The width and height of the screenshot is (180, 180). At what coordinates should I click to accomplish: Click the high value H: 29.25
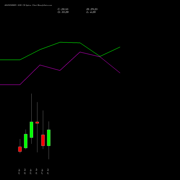point(92,9)
